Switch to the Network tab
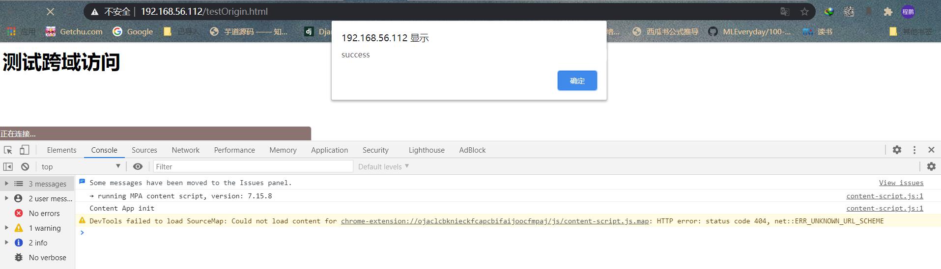The height and width of the screenshot is (269, 941). coord(185,150)
